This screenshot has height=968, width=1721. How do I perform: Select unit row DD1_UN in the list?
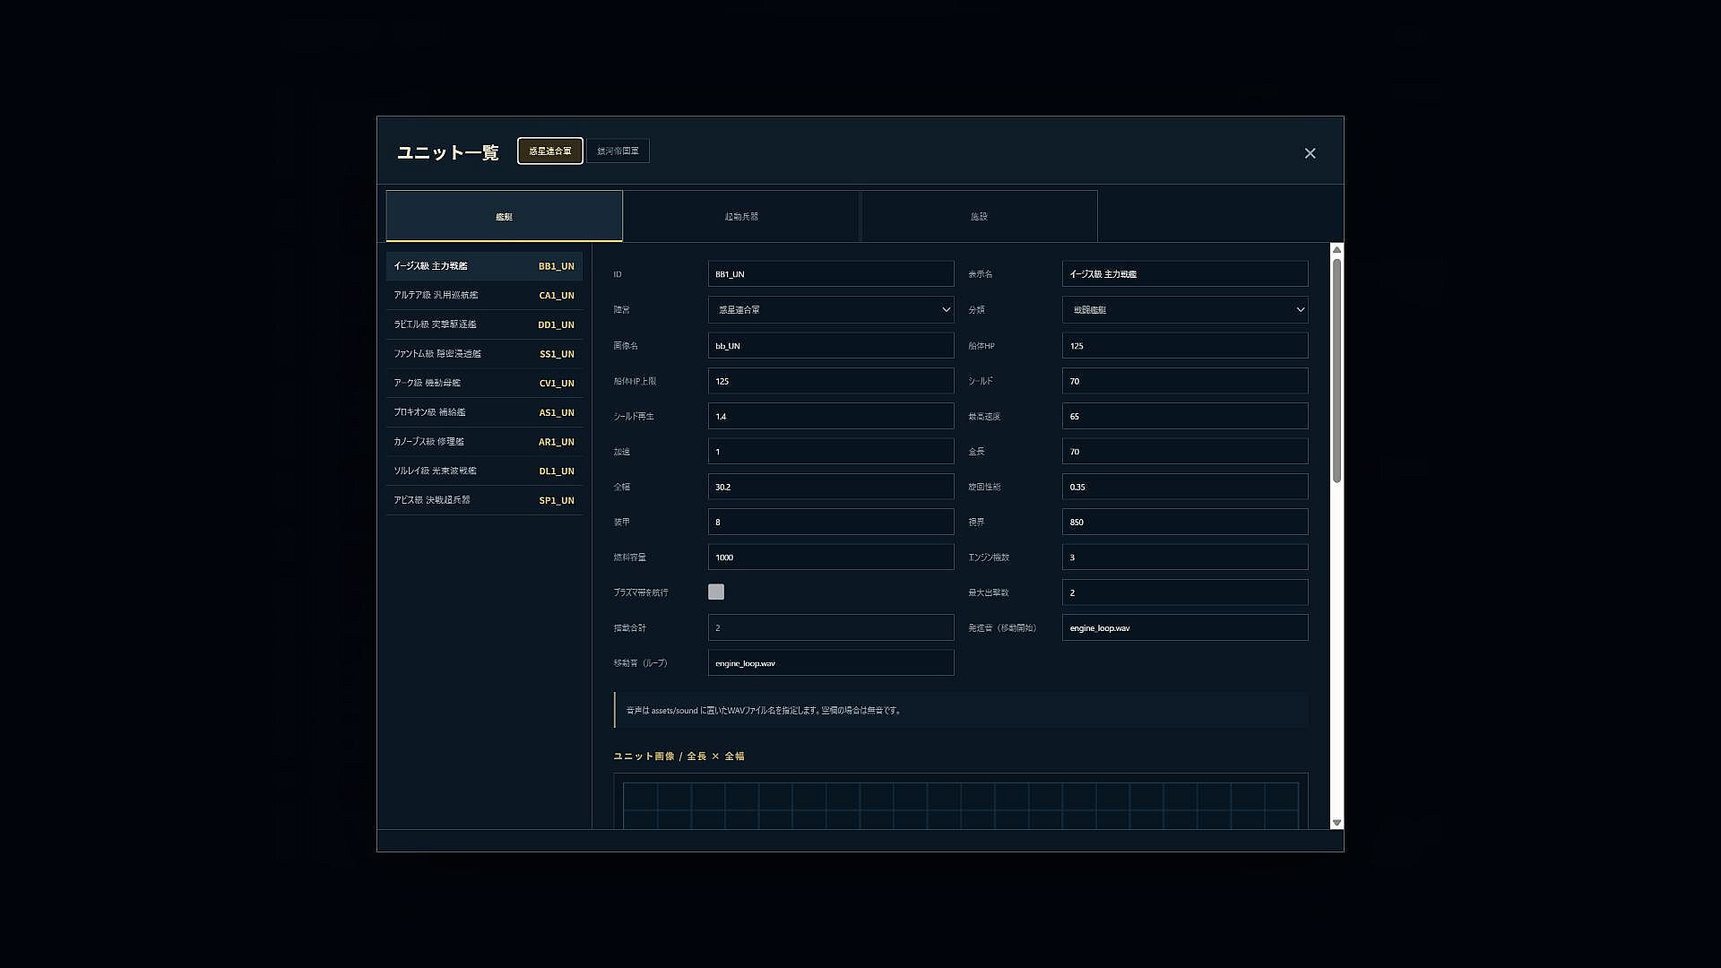484,324
